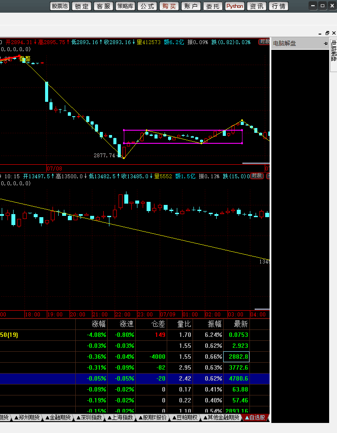Restore the inner chart window
The height and width of the screenshot is (433, 337).
[327, 33]
